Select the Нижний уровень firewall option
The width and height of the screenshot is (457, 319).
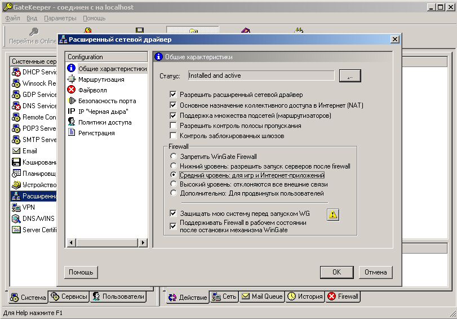[x=174, y=166]
